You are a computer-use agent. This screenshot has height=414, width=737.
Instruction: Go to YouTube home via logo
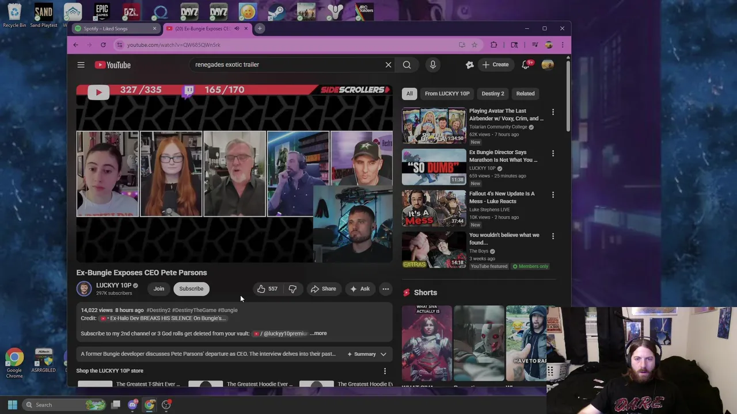[113, 65]
